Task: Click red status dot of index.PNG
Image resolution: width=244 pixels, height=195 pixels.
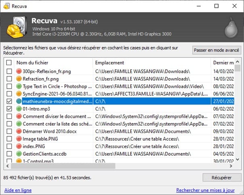Action: (19, 146)
